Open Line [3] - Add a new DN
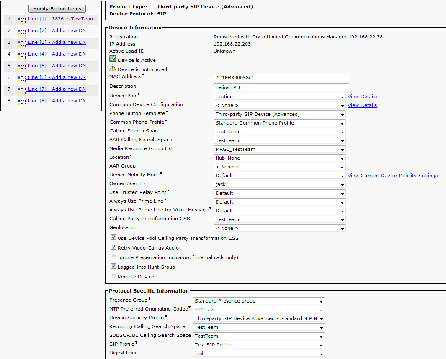446x359 pixels. click(57, 42)
